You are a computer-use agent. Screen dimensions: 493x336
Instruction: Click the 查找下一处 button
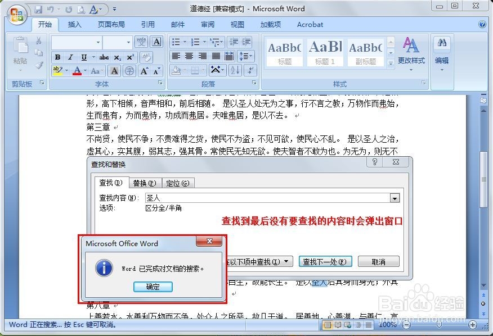[325, 262]
